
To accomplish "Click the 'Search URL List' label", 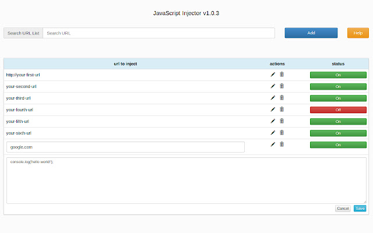I will click(23, 33).
